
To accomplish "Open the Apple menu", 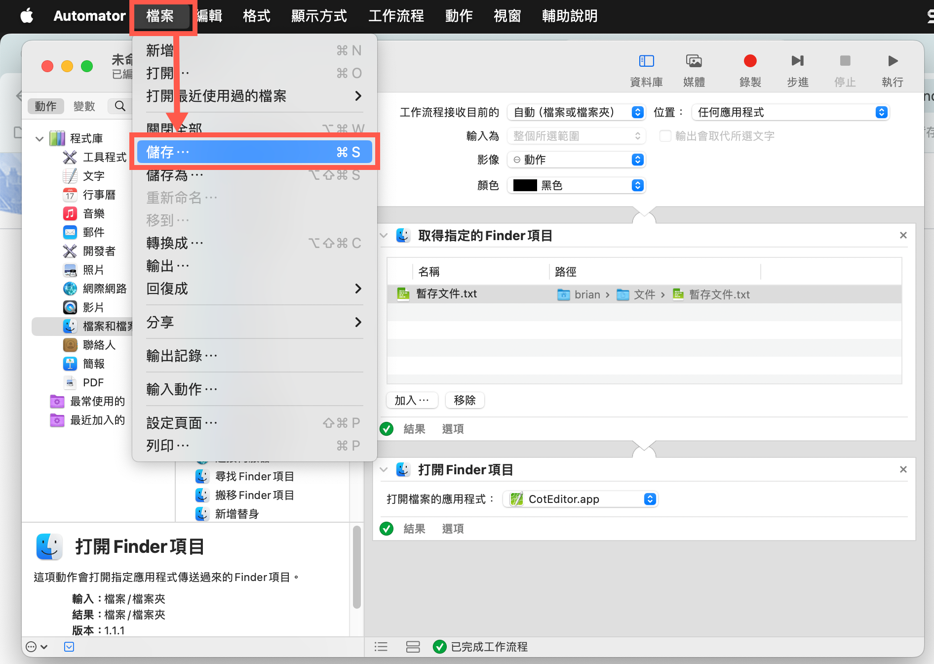I will point(27,16).
